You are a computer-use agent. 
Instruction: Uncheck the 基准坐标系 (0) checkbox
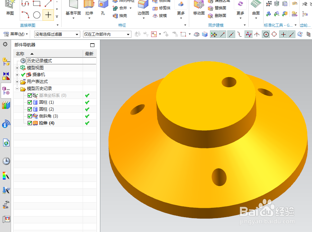coord(30,95)
